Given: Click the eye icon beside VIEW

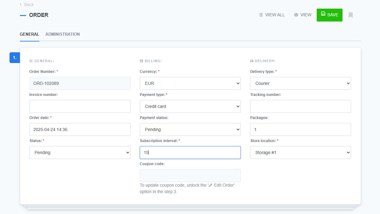Looking at the screenshot, I should click(296, 15).
